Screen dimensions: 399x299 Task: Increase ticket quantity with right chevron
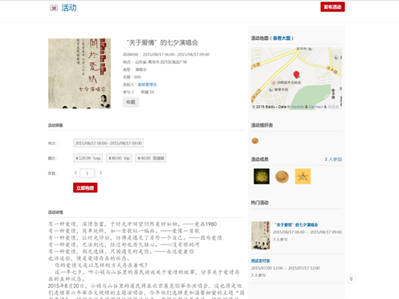tap(100, 173)
